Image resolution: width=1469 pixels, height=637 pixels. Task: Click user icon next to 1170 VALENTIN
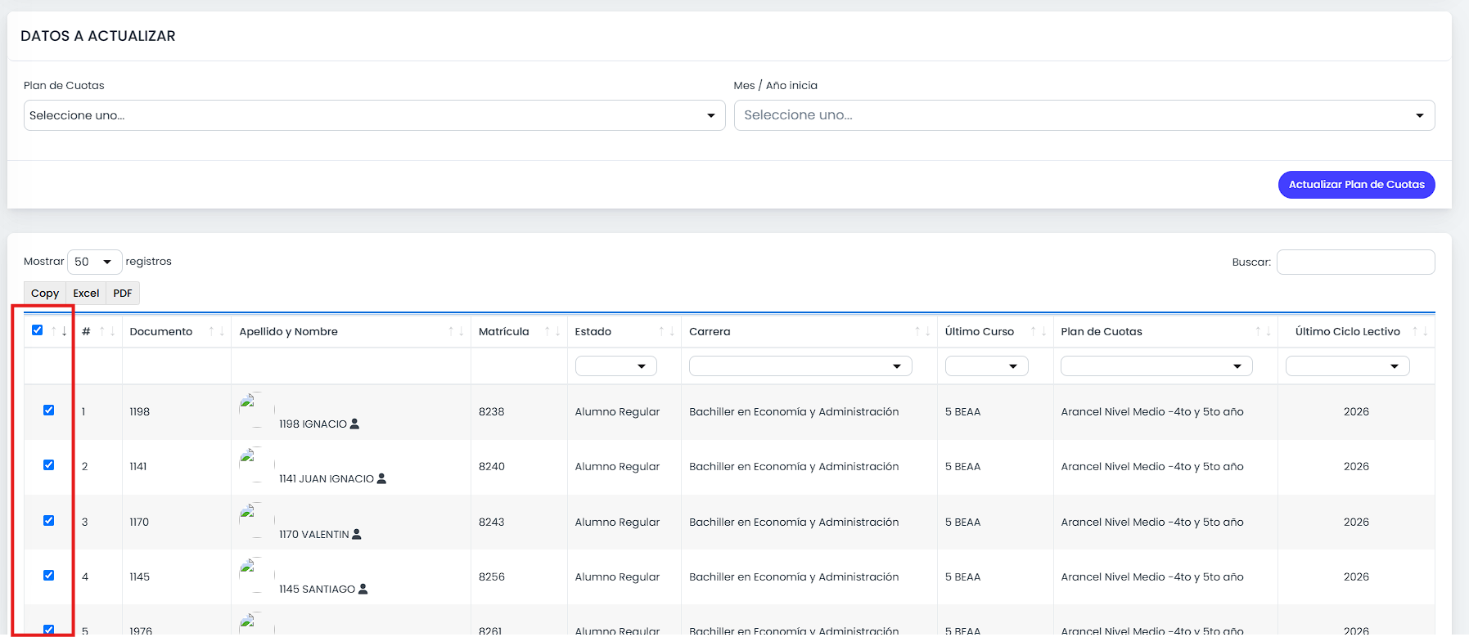(356, 534)
